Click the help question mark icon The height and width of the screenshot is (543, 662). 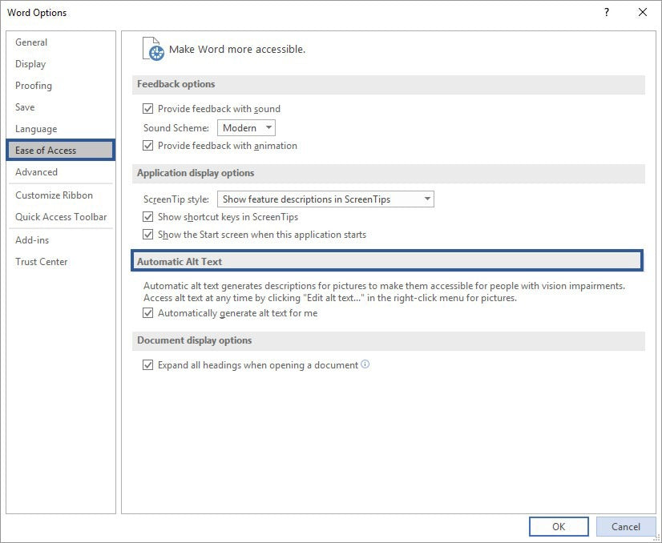click(607, 12)
